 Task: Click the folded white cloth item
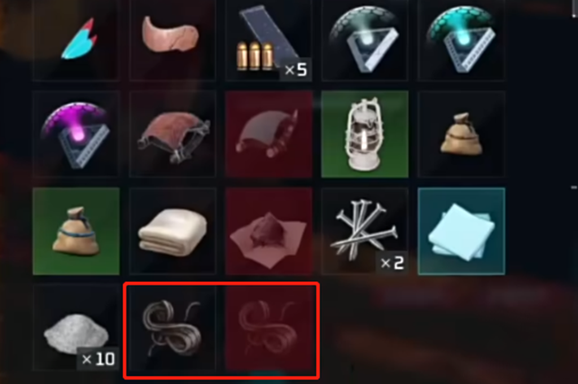(172, 231)
